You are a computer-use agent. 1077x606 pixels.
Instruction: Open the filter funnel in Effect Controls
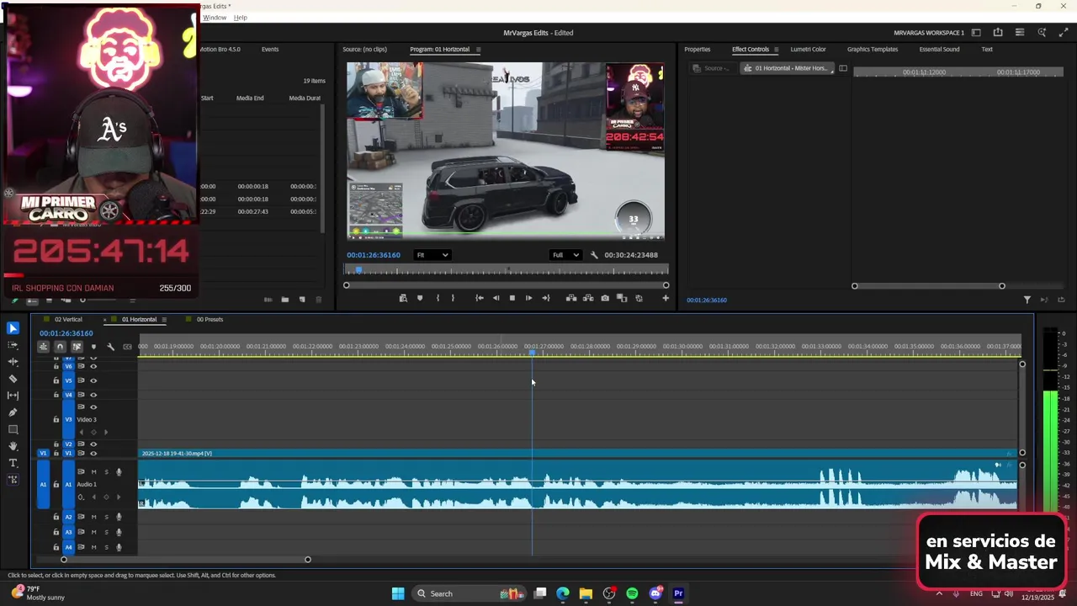coord(1027,300)
